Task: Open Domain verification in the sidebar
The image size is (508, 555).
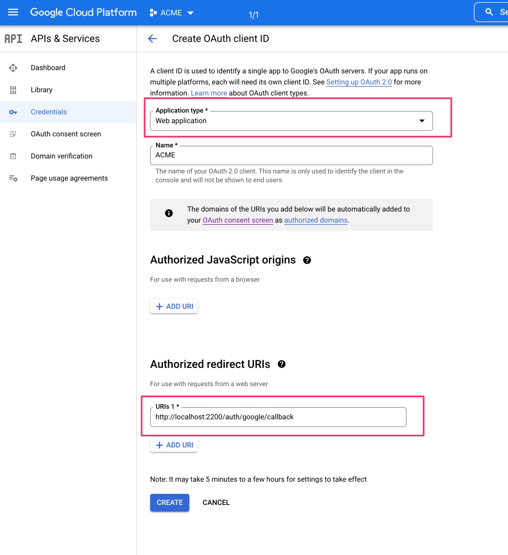Action: click(x=61, y=156)
